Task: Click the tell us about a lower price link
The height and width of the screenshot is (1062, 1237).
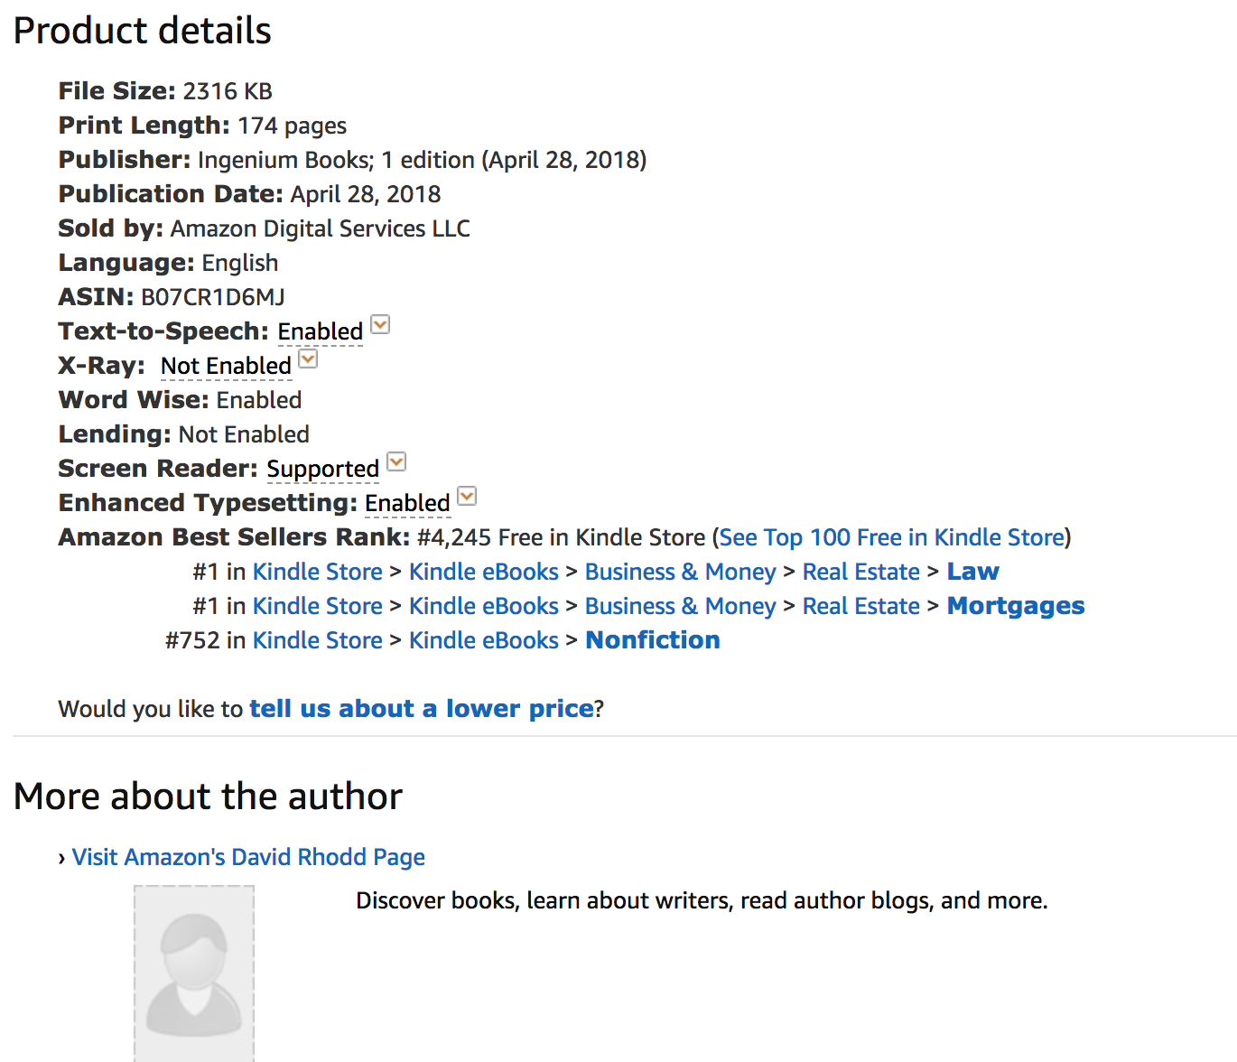Action: click(x=421, y=708)
